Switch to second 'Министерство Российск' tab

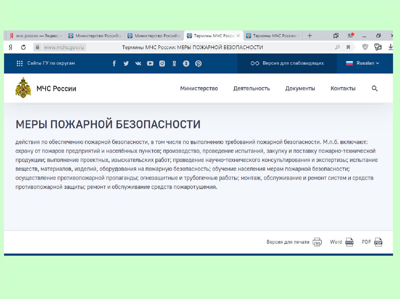(154, 35)
